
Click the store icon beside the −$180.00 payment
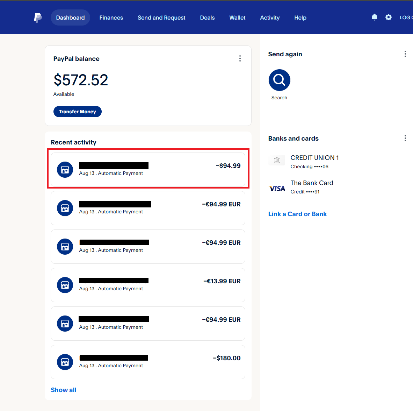[65, 362]
